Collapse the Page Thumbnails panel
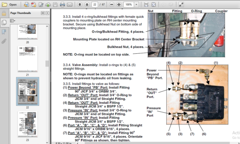The image size is (240, 144). 43,13
